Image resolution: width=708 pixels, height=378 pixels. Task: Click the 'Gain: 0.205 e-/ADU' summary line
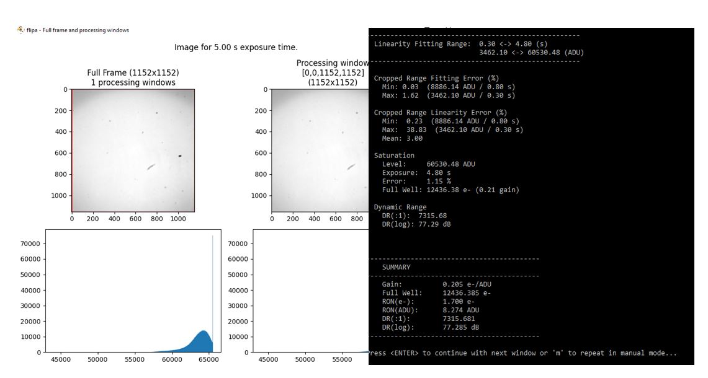(x=436, y=284)
